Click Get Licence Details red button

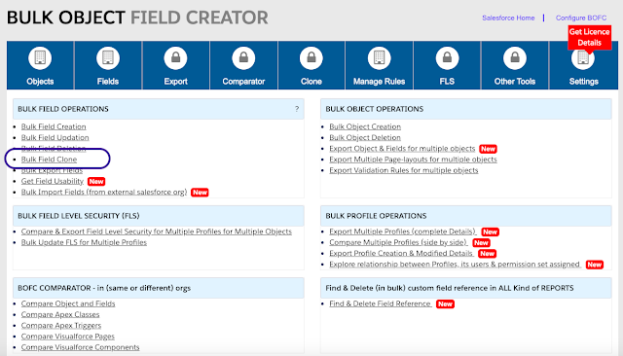(589, 37)
